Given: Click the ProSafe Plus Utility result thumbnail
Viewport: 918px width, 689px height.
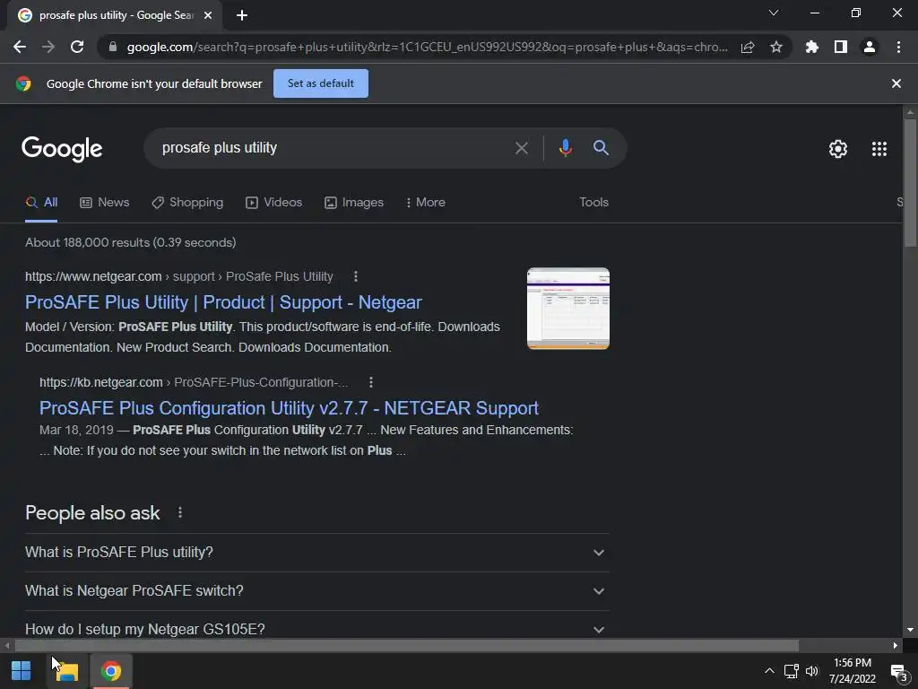Looking at the screenshot, I should [568, 309].
